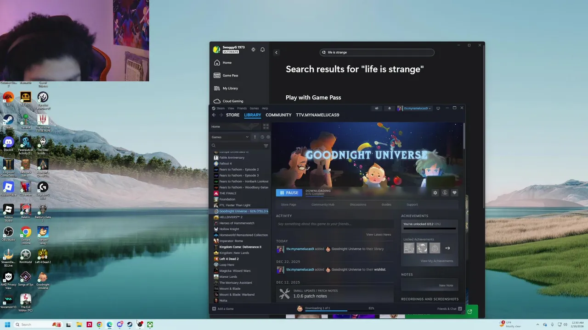Image resolution: width=588 pixels, height=330 pixels.
Task: Go back in Xbox app
Action: point(276,52)
